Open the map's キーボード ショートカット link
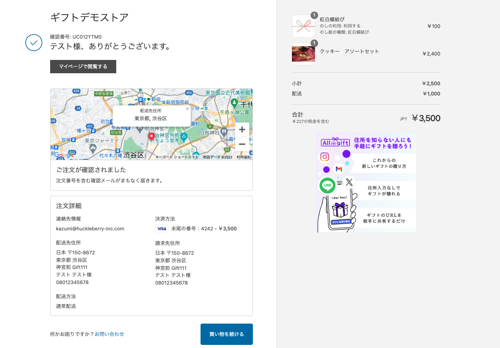 tap(177, 157)
